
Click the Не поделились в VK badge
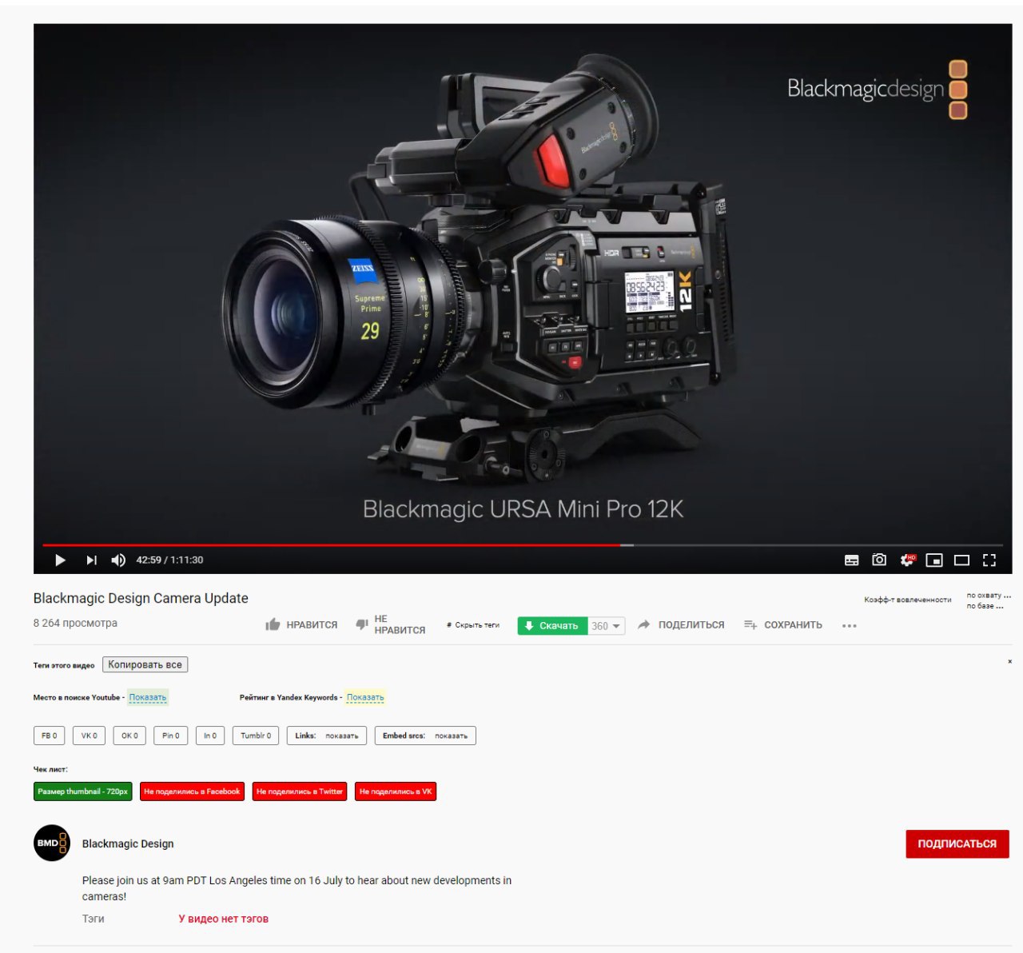coord(396,792)
